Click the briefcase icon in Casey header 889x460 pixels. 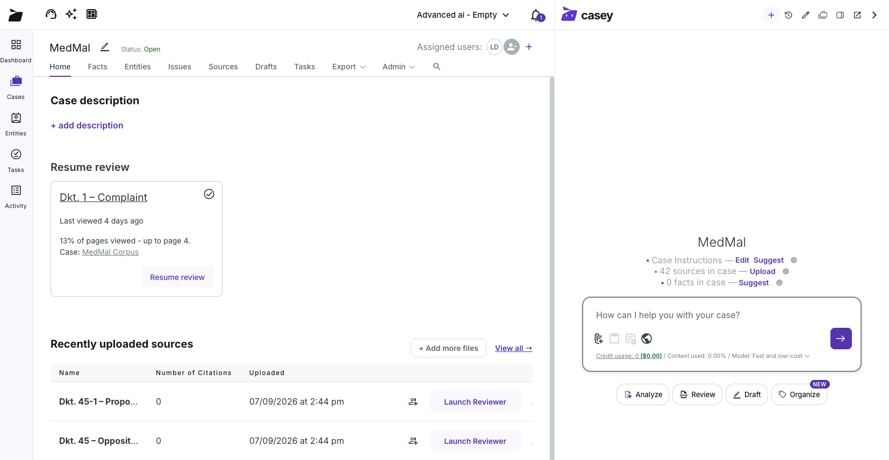click(x=823, y=15)
